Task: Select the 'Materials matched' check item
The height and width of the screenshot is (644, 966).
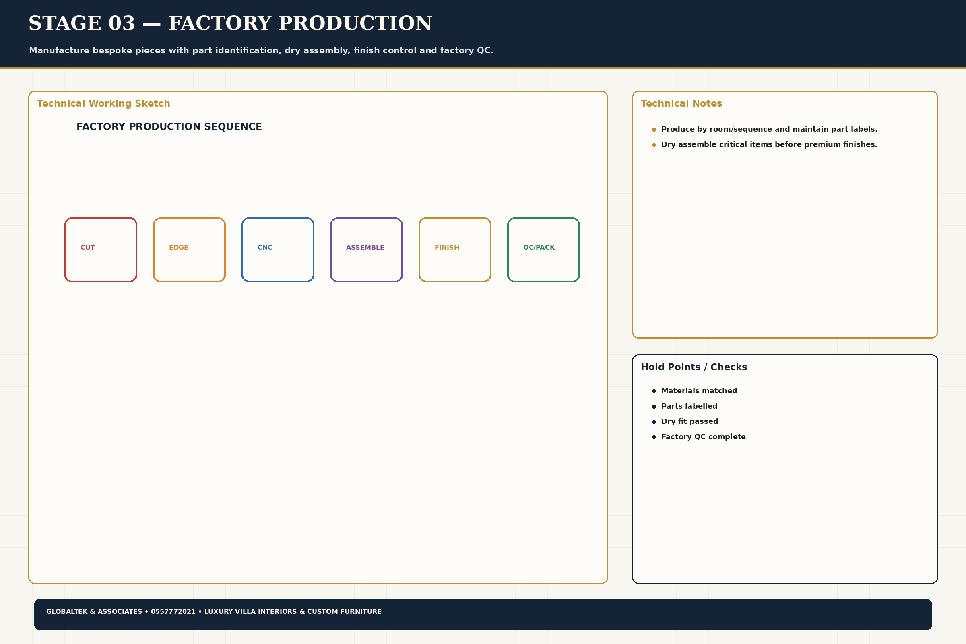Action: pyautogui.click(x=699, y=391)
